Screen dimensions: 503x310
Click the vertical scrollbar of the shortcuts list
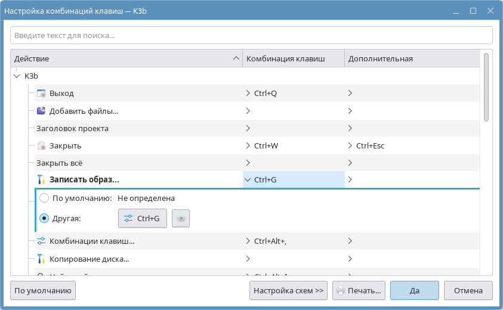click(x=486, y=87)
